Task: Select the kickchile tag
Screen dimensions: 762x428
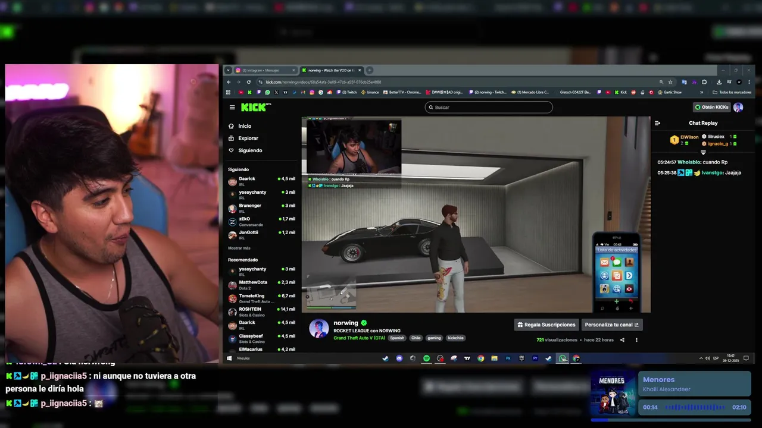Action: pos(455,338)
